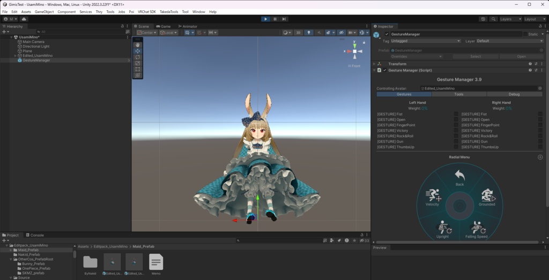
Task: Select Main Camera in Hierarchy
Action: tap(33, 42)
